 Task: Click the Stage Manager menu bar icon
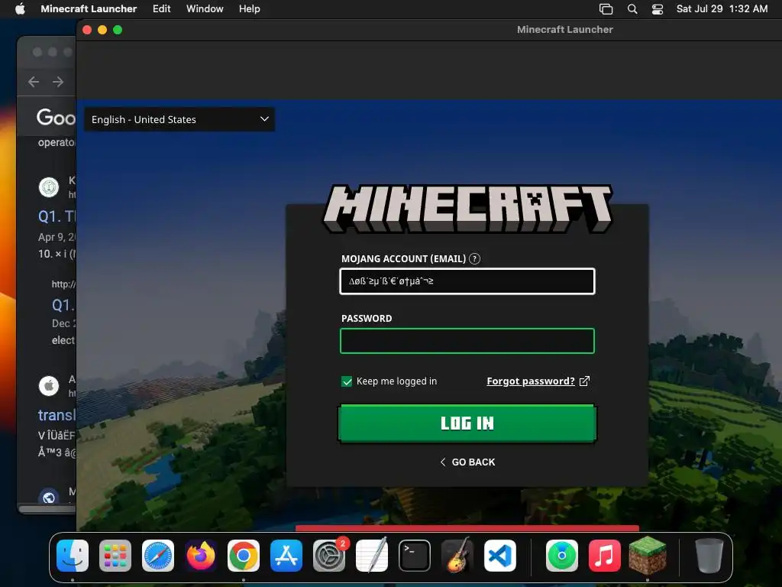point(606,9)
